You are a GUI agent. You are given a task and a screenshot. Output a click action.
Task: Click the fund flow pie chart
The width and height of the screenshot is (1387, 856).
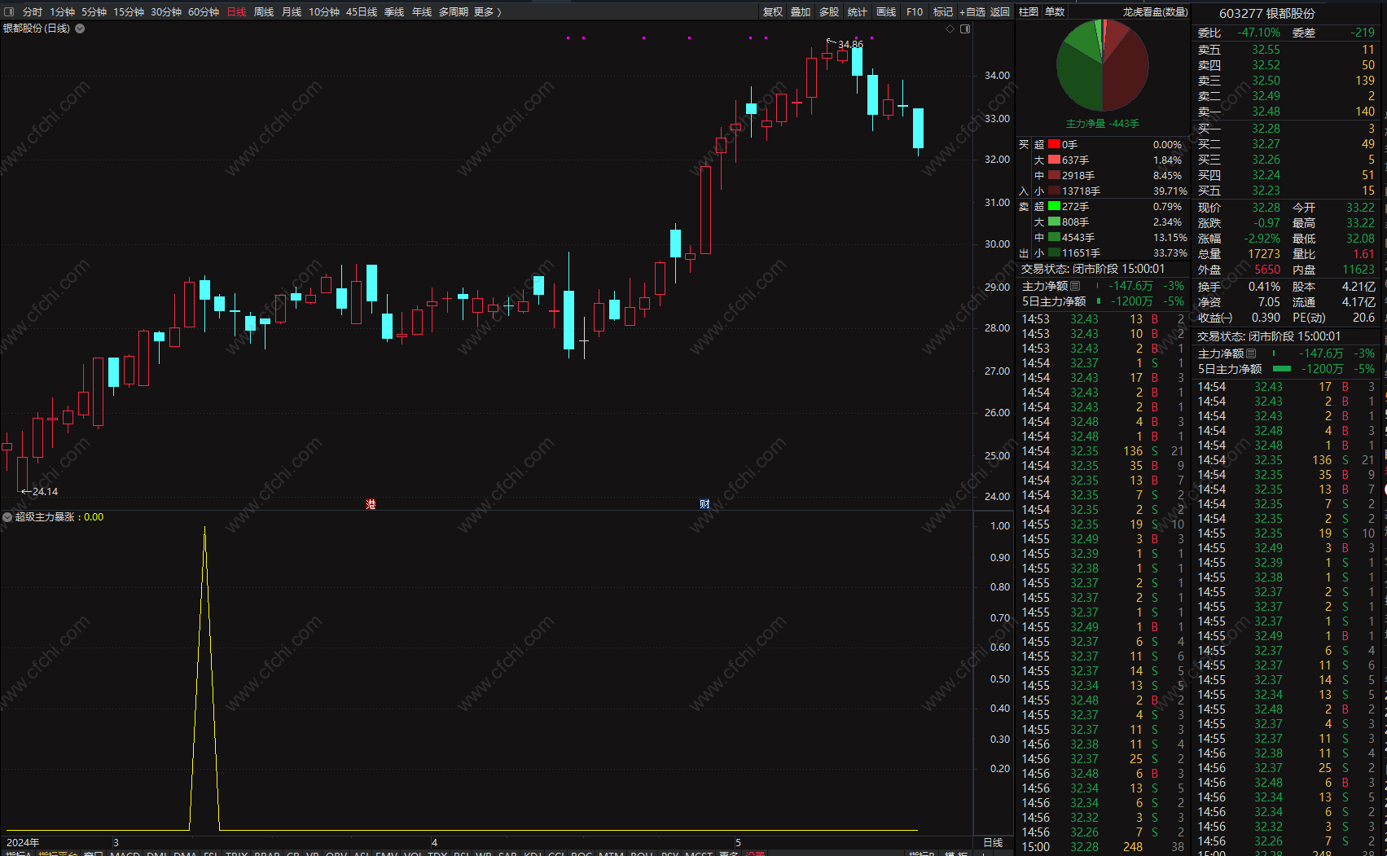[x=1103, y=65]
